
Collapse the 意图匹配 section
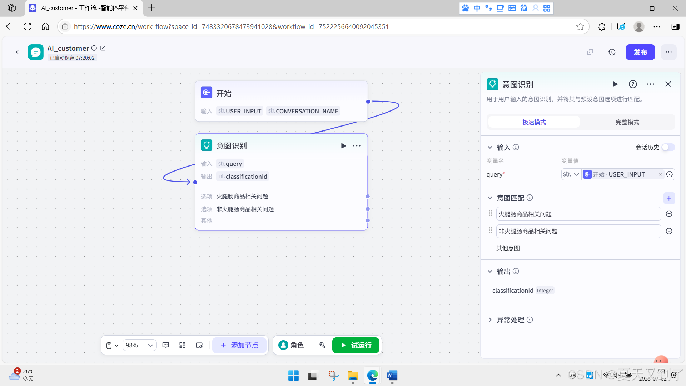click(x=490, y=198)
